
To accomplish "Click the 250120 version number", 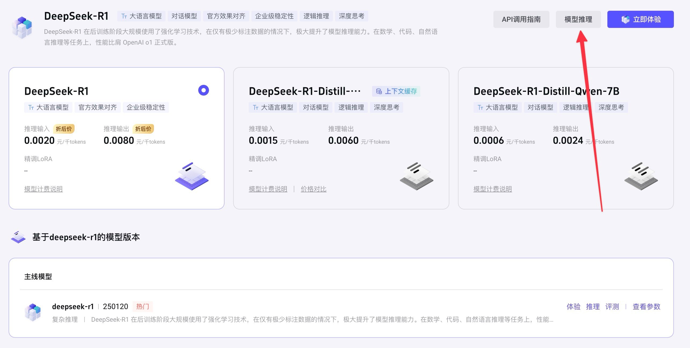I will (x=116, y=306).
